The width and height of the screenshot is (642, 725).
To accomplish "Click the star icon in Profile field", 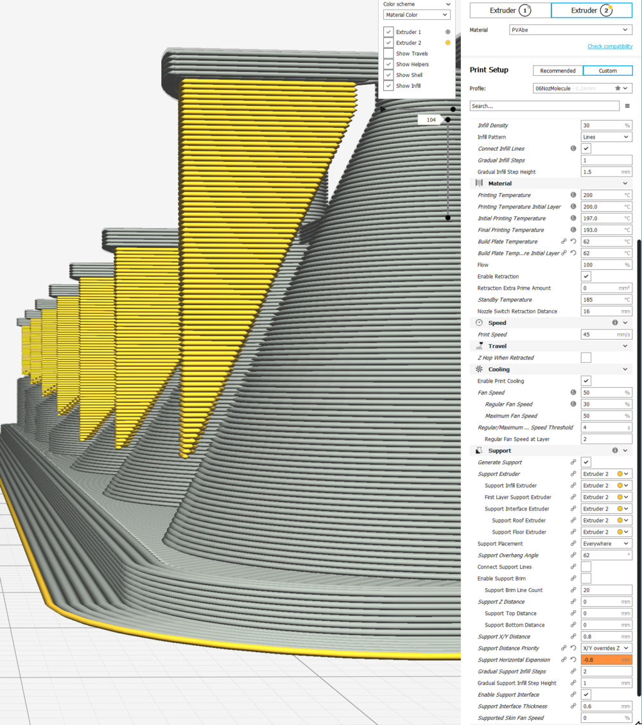I will 618,89.
